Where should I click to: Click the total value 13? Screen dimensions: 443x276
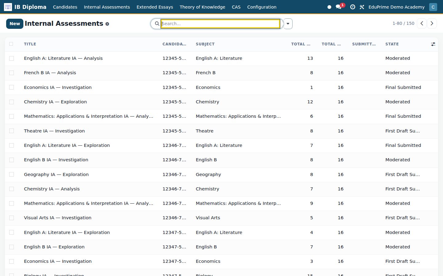(310, 58)
